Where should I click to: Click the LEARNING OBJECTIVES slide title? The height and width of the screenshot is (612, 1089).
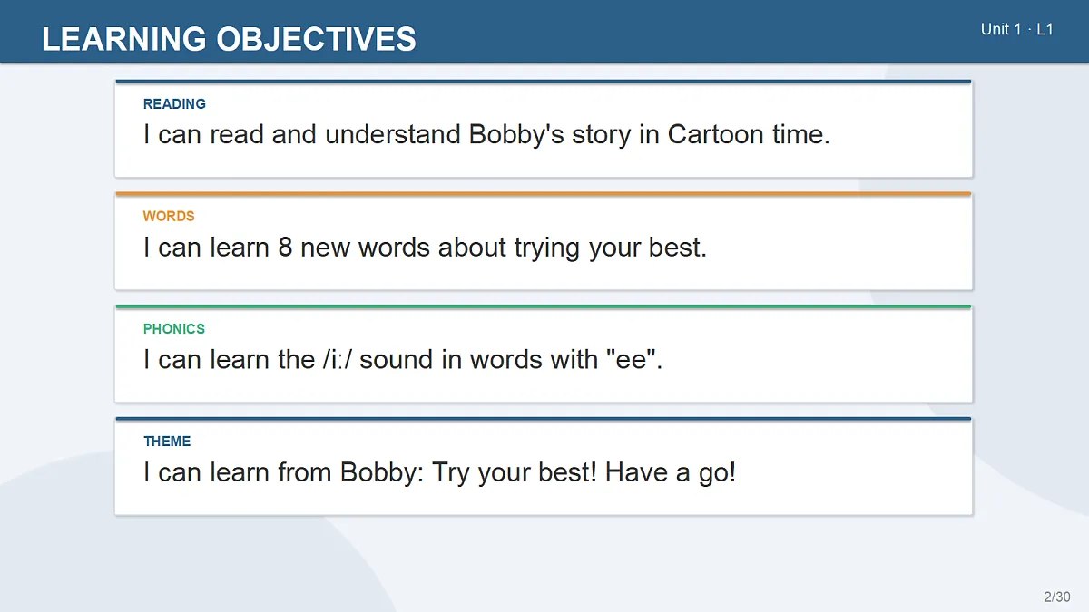tap(229, 39)
